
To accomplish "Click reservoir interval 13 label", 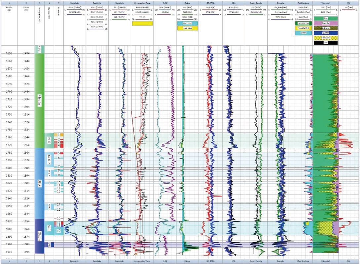I will click(59, 191).
